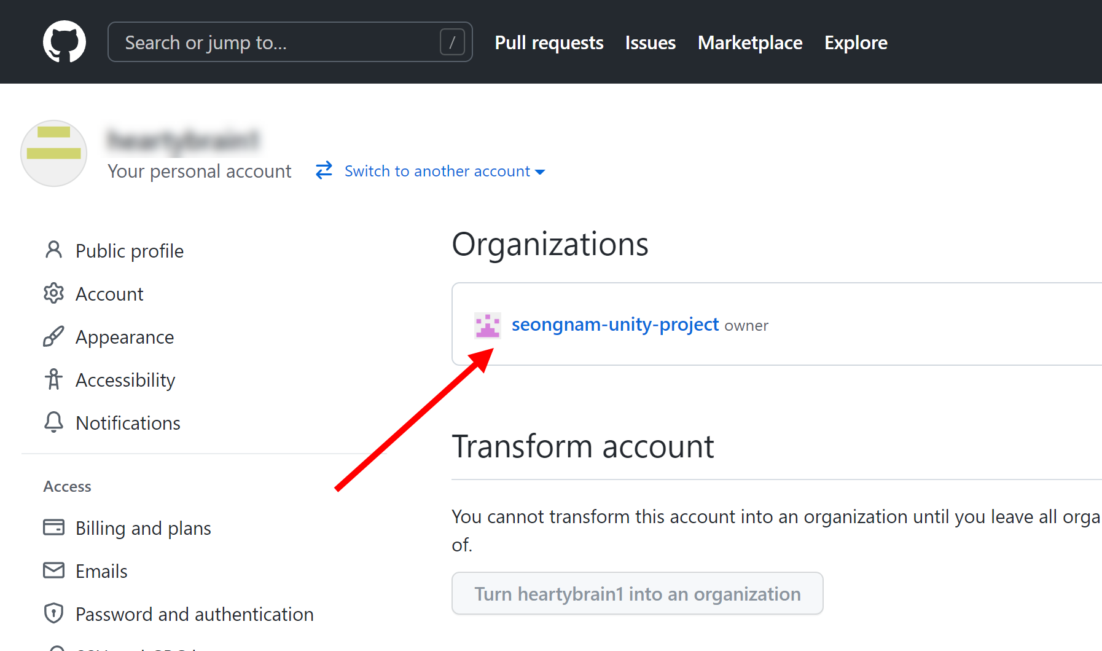
Task: Open the GitHub home logo
Action: point(64,42)
